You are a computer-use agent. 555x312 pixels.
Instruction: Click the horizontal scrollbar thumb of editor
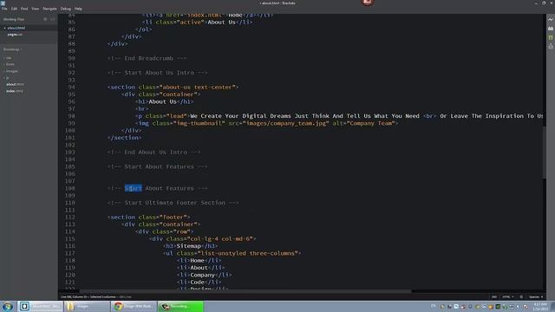tap(245, 291)
